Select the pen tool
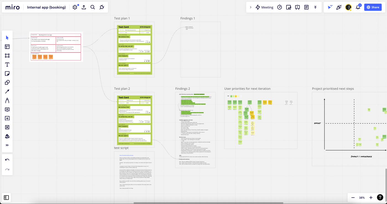The width and height of the screenshot is (387, 204). pos(7,101)
